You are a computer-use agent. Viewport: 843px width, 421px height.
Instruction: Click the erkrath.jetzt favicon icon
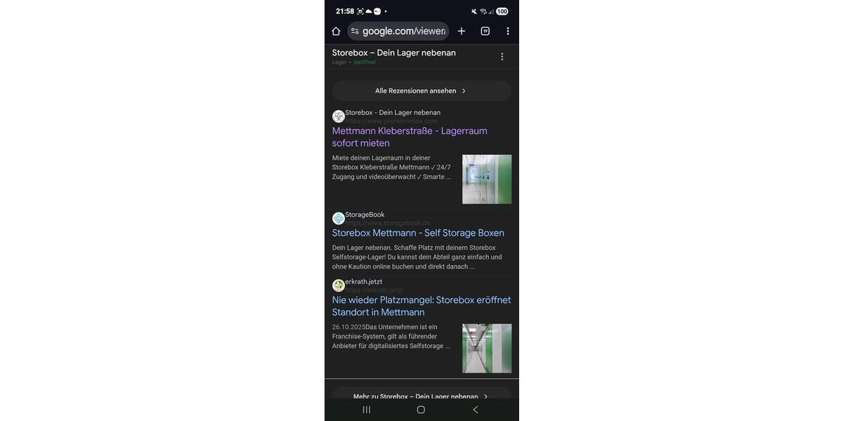point(339,286)
